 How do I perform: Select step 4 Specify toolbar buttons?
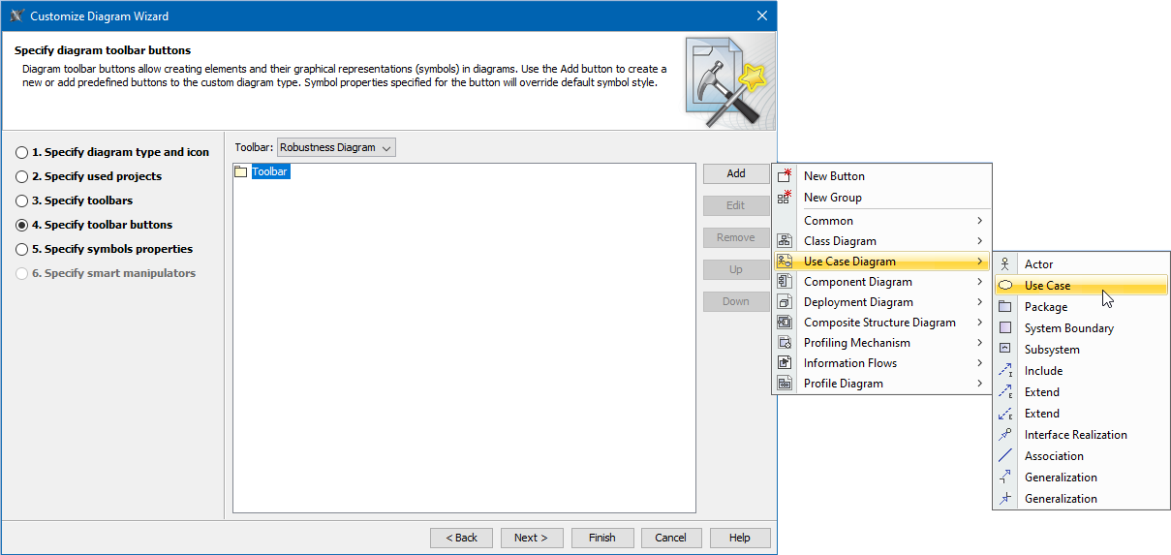(x=94, y=225)
